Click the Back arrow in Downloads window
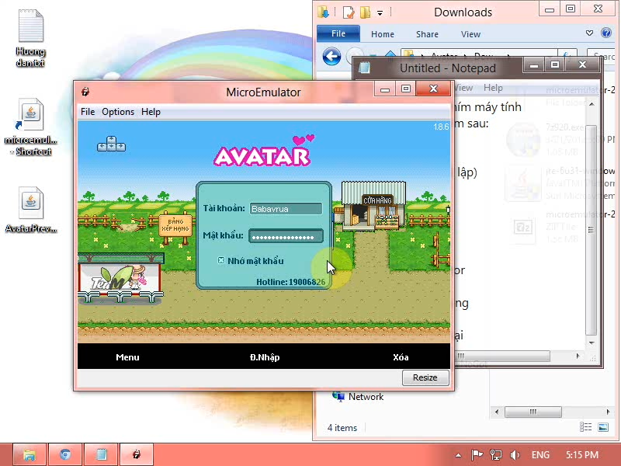Image resolution: width=621 pixels, height=466 pixels. pos(331,57)
